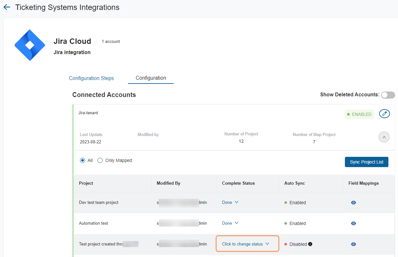Screen dimensions: 398x257
Task: Open the Done status dropdown for Dev test team project
Action: coord(230,202)
